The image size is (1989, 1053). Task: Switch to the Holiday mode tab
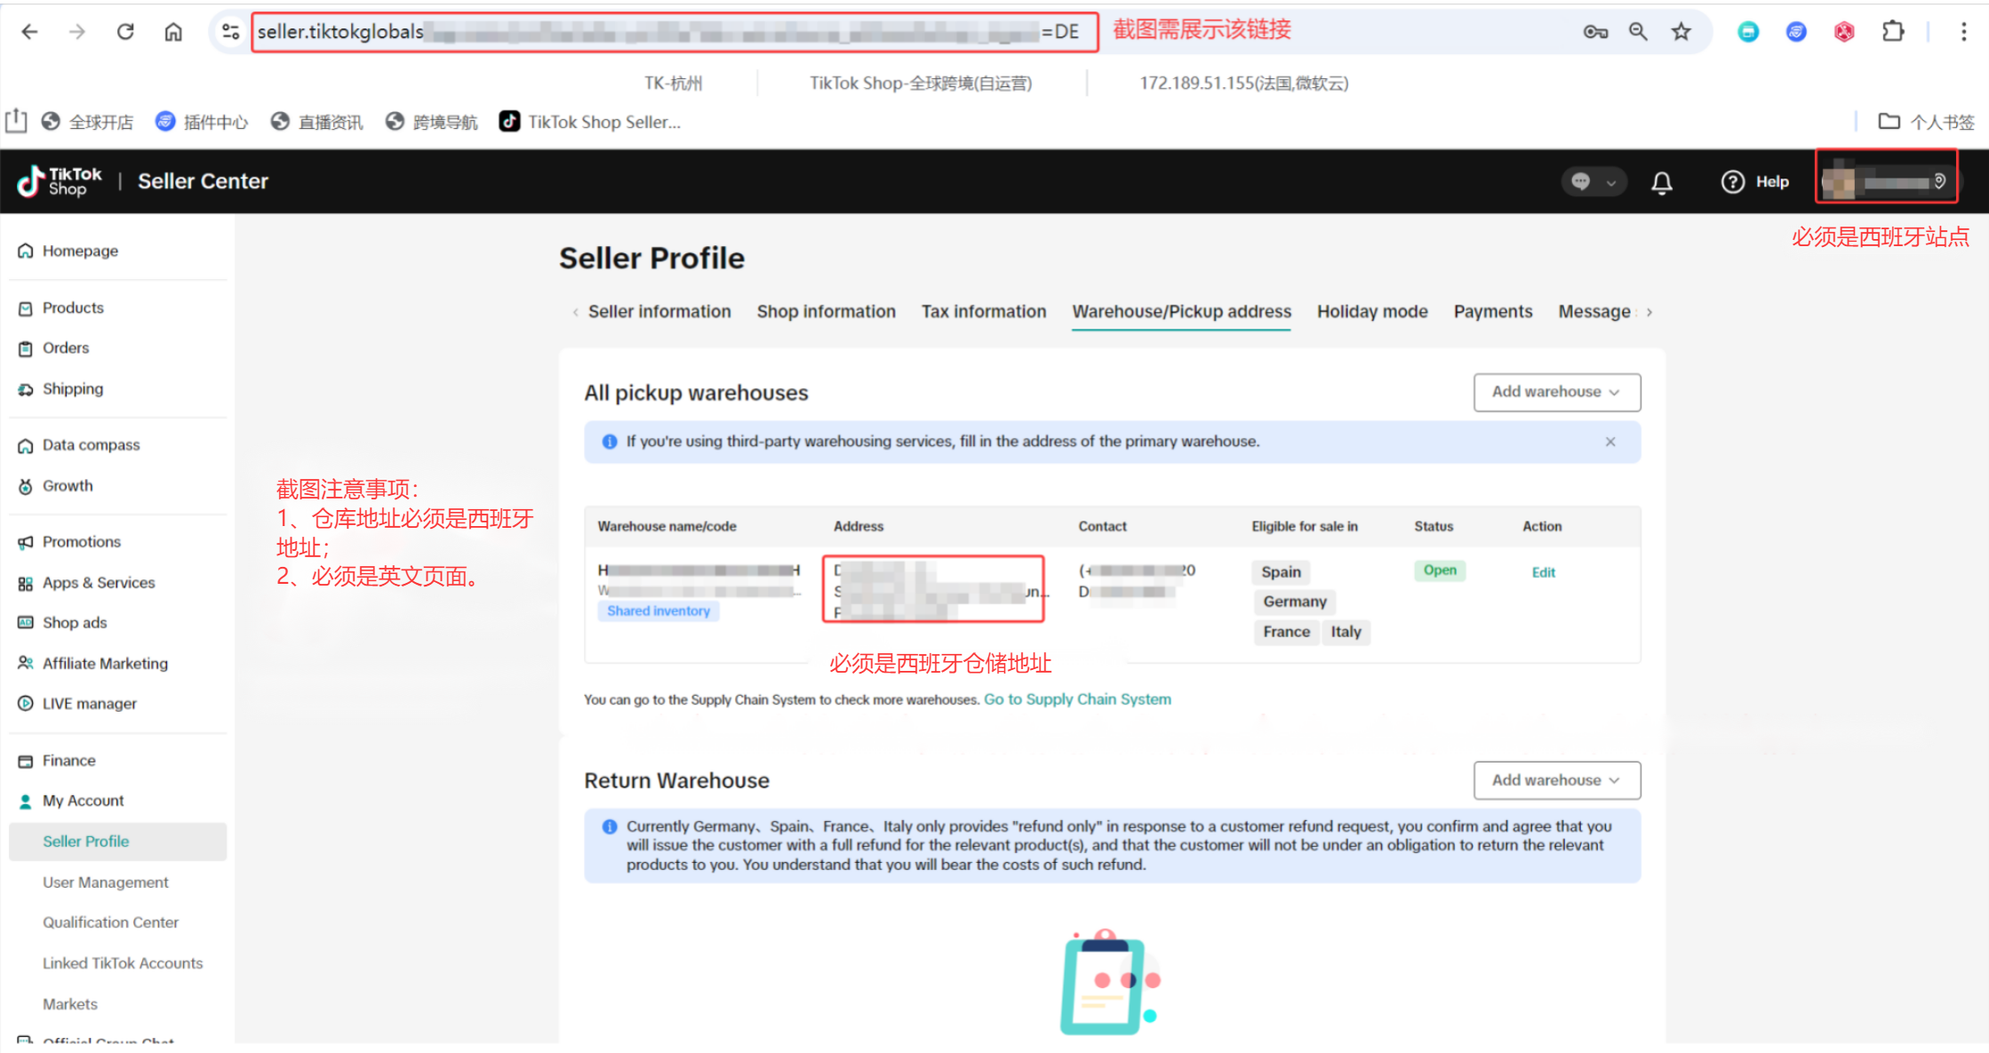tap(1372, 312)
